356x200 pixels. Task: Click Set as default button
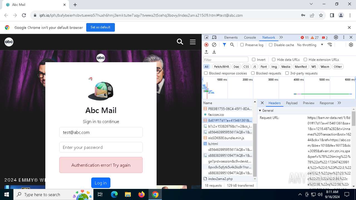[100, 27]
